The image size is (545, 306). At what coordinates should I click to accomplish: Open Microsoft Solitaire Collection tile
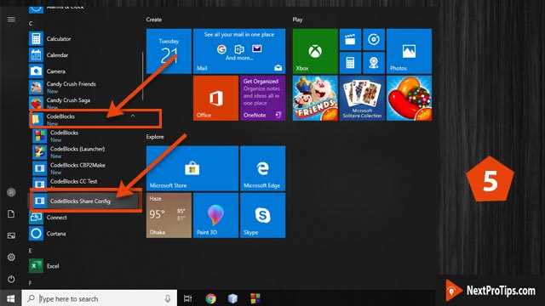[362, 99]
